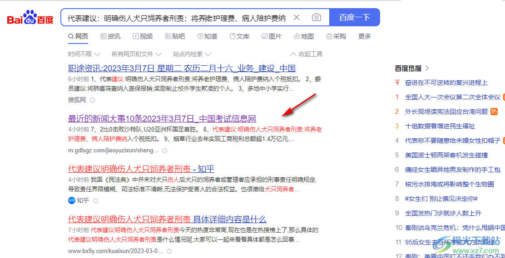505x258 pixels.
Task: Expand options arrow next to 知乎 source
Action: [x=95, y=201]
